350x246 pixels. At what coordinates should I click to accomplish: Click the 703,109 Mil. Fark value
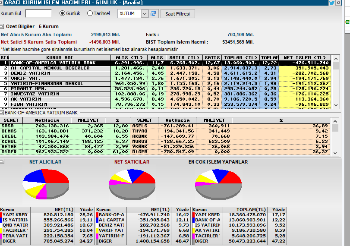point(240,35)
